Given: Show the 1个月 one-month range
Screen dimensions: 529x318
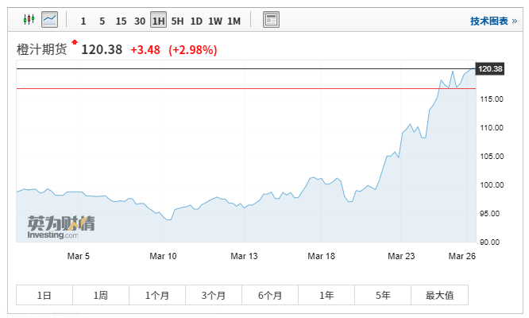Looking at the screenshot, I should point(157,295).
